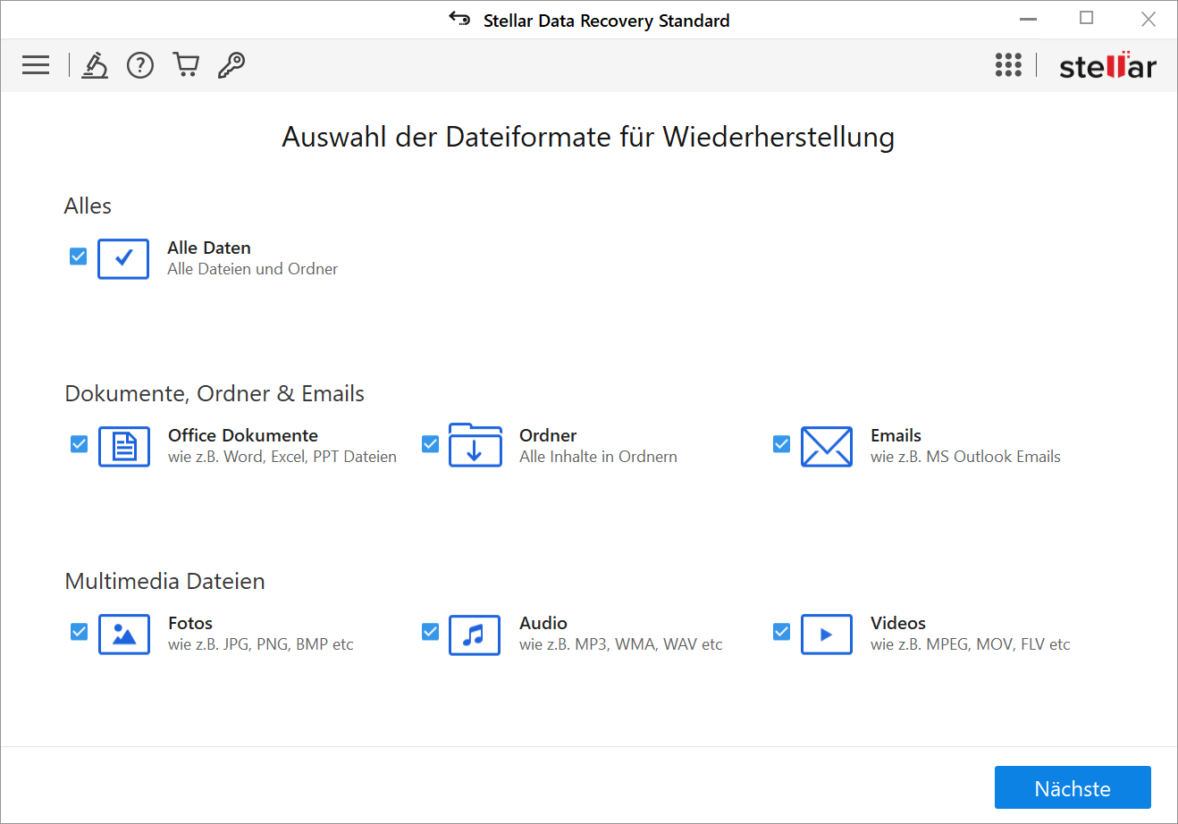Toggle the Fotos checkbox

pos(79,632)
